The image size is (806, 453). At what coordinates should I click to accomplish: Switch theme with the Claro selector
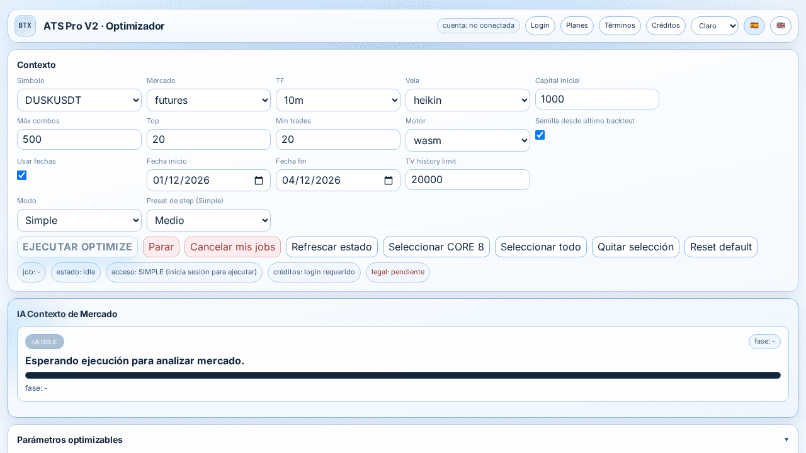[x=714, y=26]
